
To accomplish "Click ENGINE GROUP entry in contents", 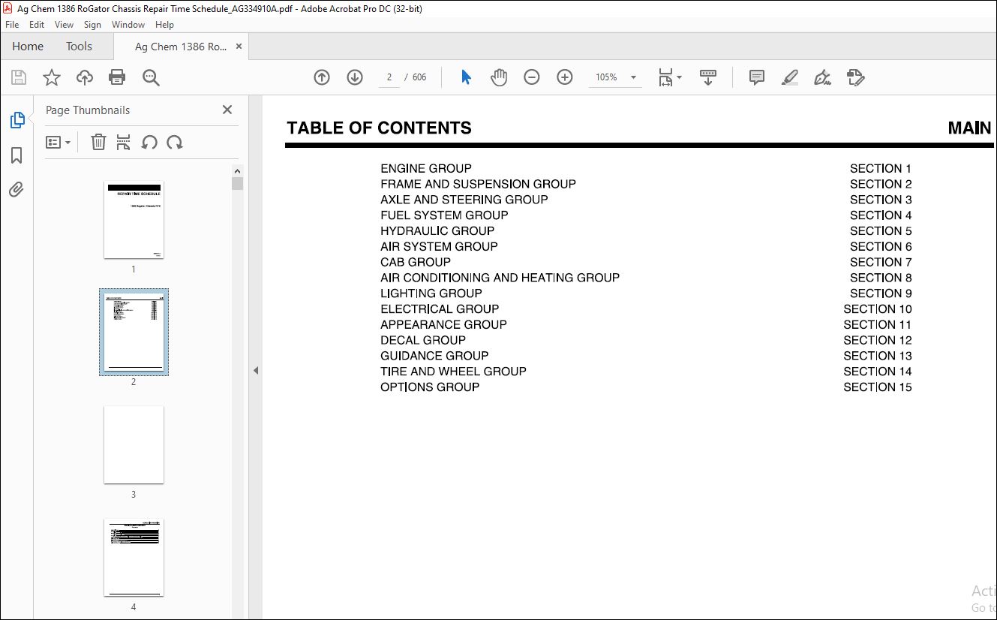I will click(426, 169).
